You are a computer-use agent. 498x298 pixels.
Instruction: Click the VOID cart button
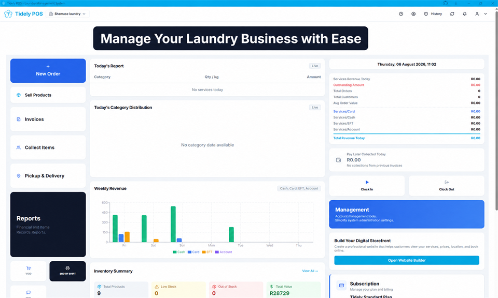28,271
